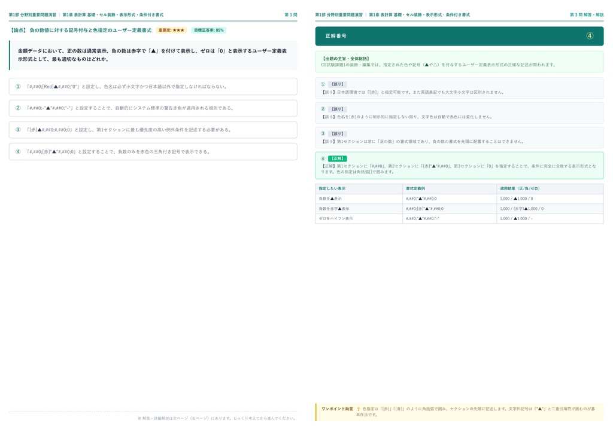Select answer option ③ starting with [赤]▲
The height and width of the screenshot is (433, 613).
tap(153, 130)
